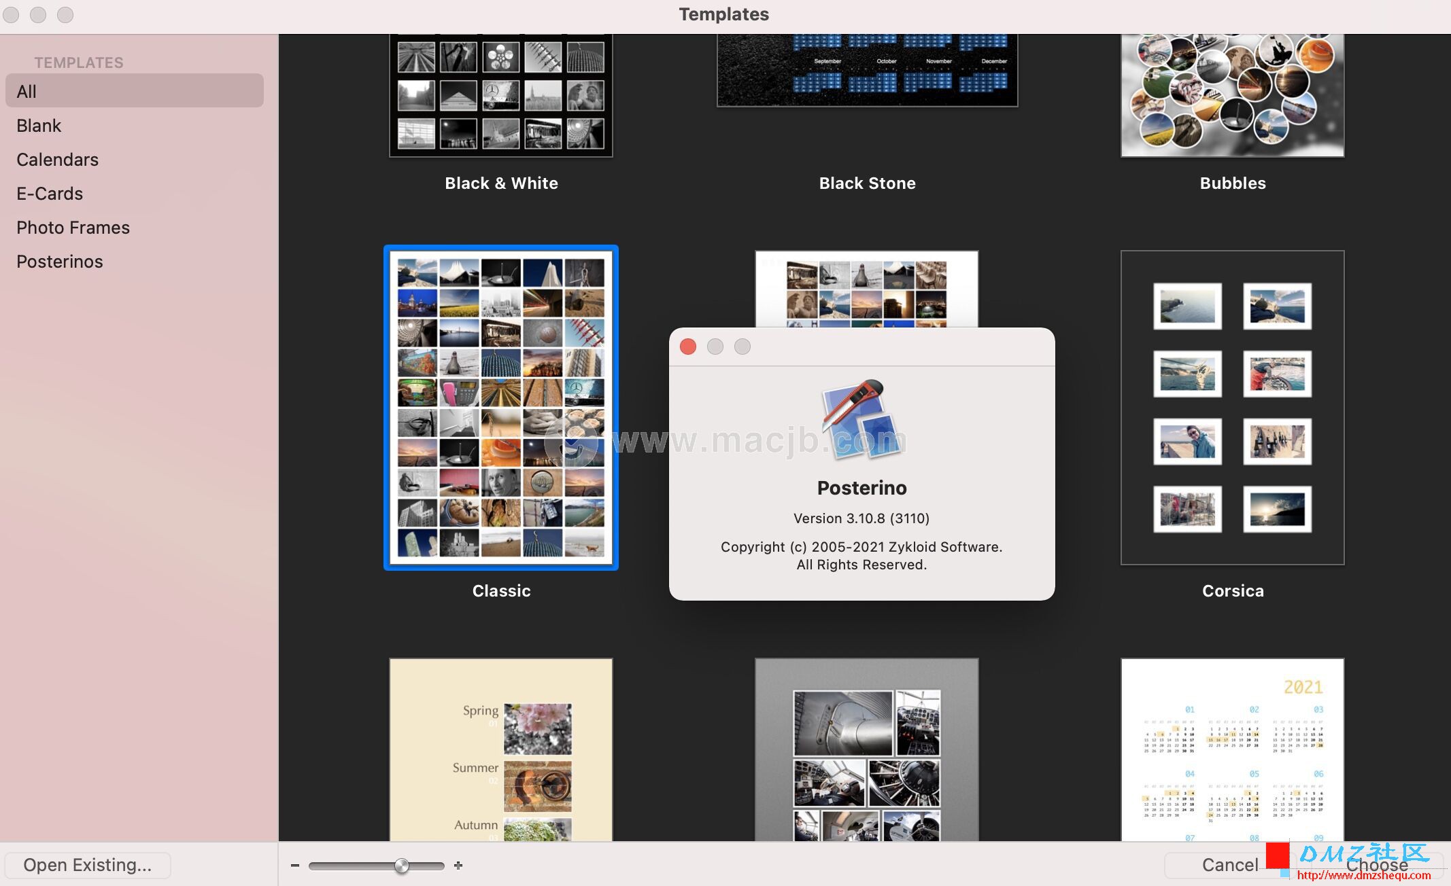Screen dimensions: 1451x886
Task: Open the Calendars category
Action: coord(135,160)
